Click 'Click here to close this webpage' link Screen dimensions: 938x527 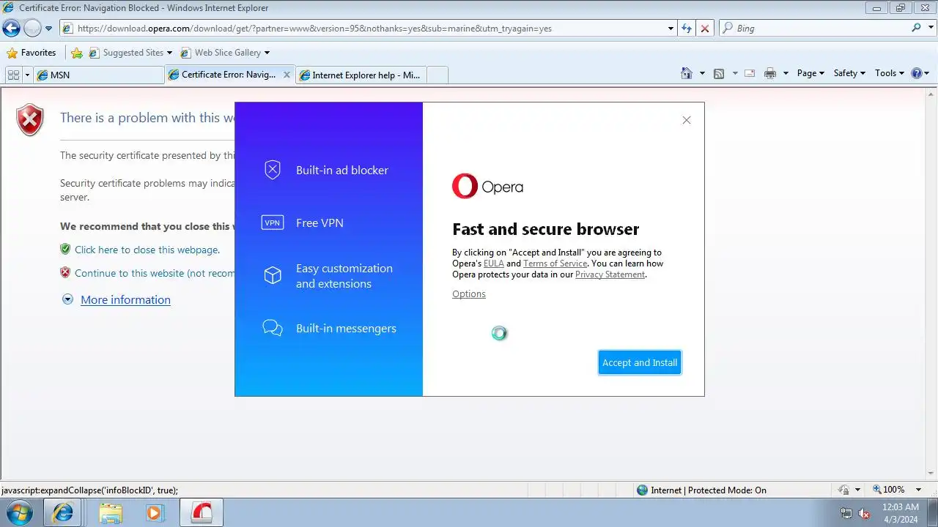coord(147,250)
